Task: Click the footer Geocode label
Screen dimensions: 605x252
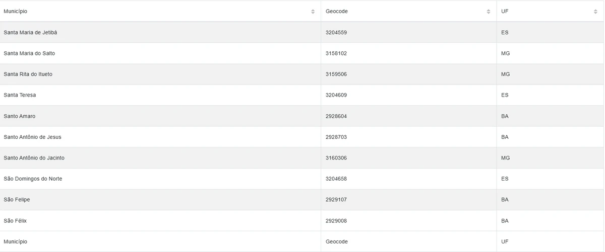Action: pyautogui.click(x=337, y=241)
